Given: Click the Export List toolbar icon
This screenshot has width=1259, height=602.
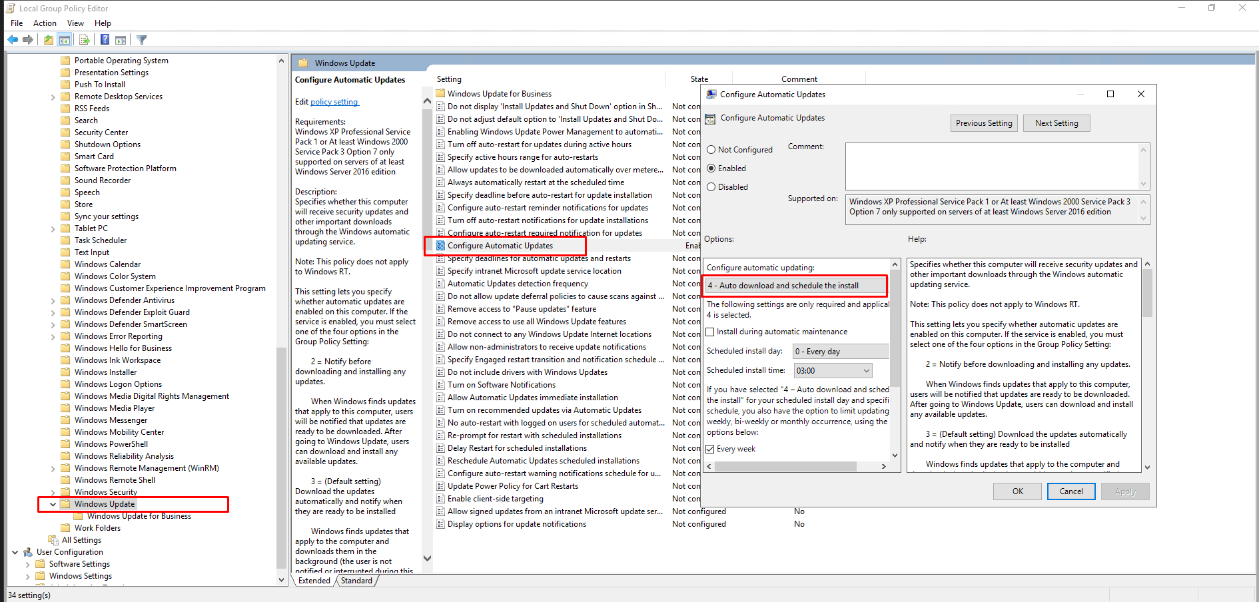Looking at the screenshot, I should pos(84,40).
